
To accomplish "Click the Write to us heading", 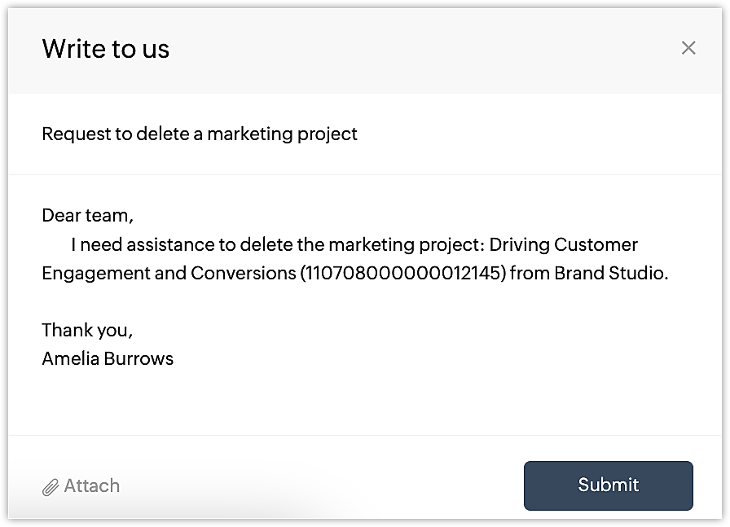I will click(x=106, y=48).
